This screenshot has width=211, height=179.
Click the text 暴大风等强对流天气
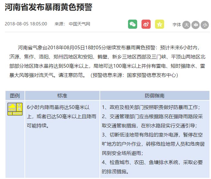[31, 75]
